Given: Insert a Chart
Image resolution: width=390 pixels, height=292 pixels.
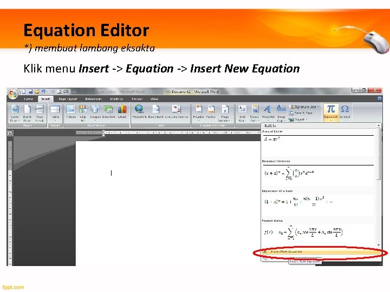Looking at the screenshot, I should pyautogui.click(x=122, y=111).
